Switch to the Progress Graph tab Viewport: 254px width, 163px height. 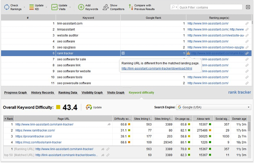click(15, 93)
